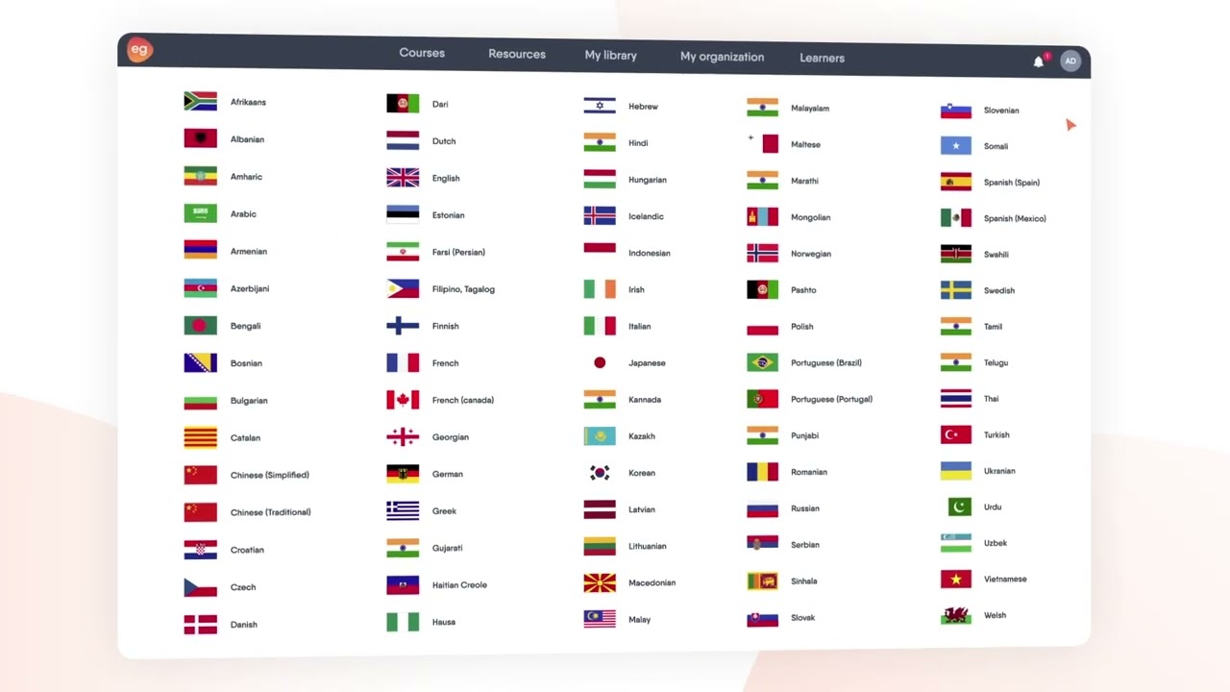Choose Armenian from the language list
Image resolution: width=1230 pixels, height=692 pixels.
pyautogui.click(x=249, y=252)
